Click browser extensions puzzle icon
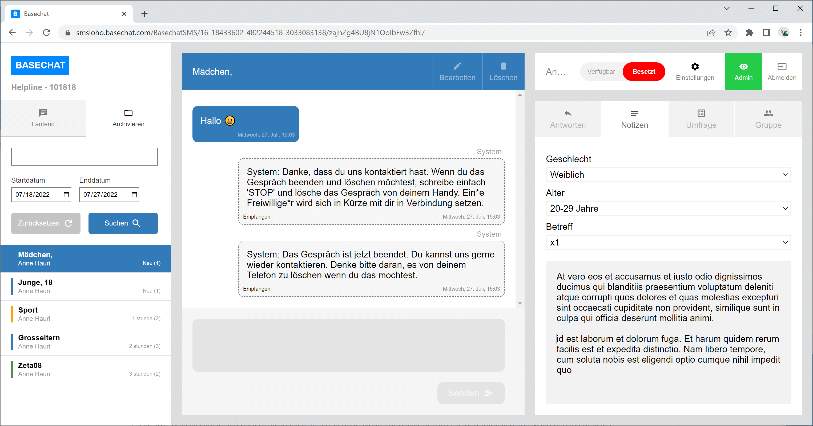The image size is (813, 426). (x=749, y=32)
